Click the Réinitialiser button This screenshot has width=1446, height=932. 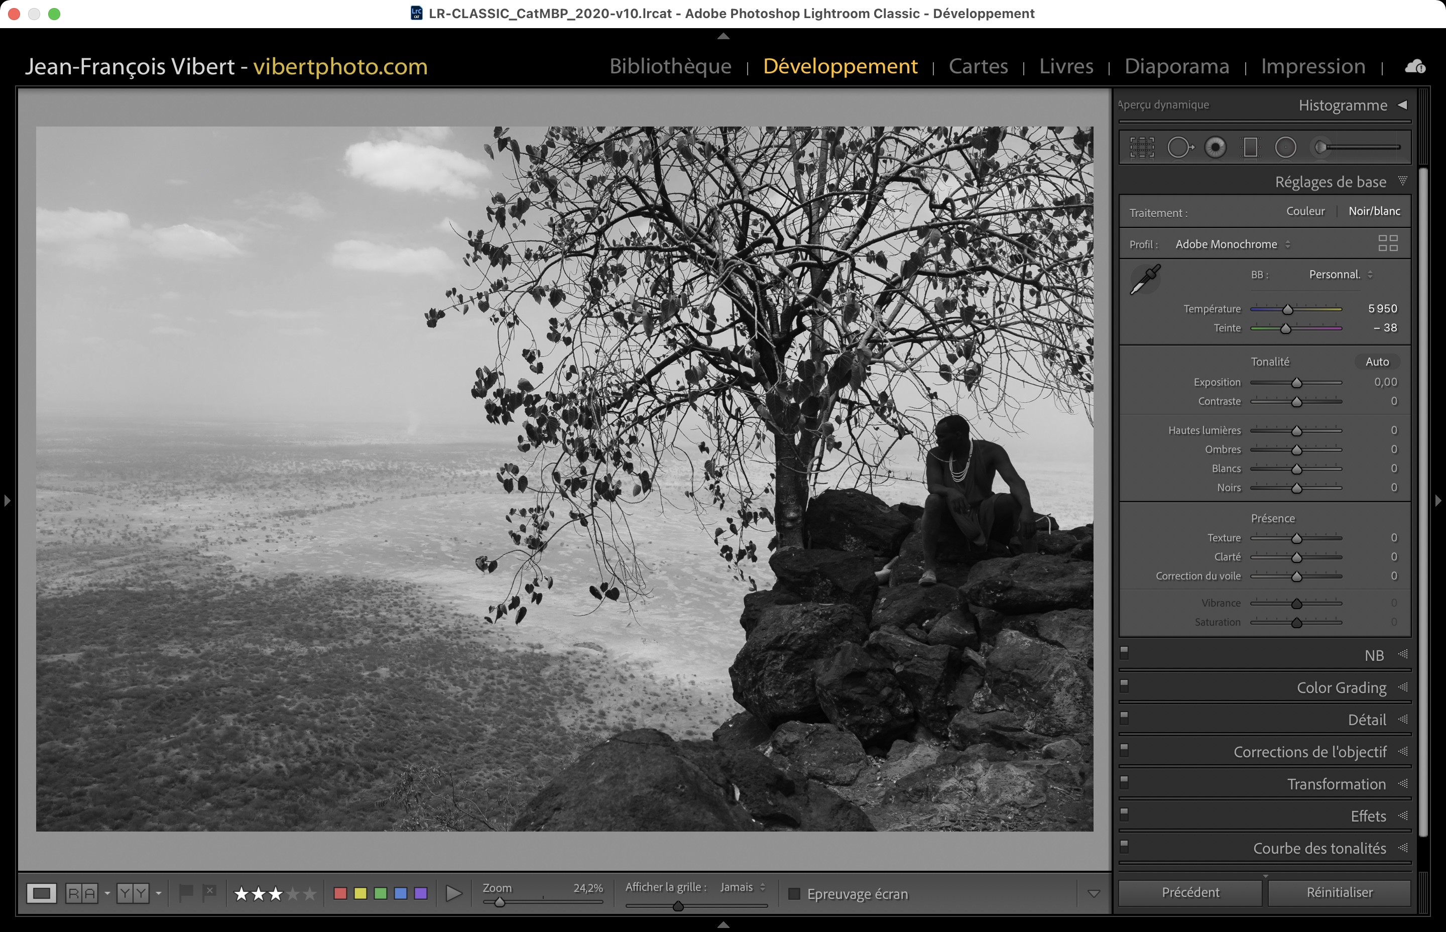(x=1339, y=893)
